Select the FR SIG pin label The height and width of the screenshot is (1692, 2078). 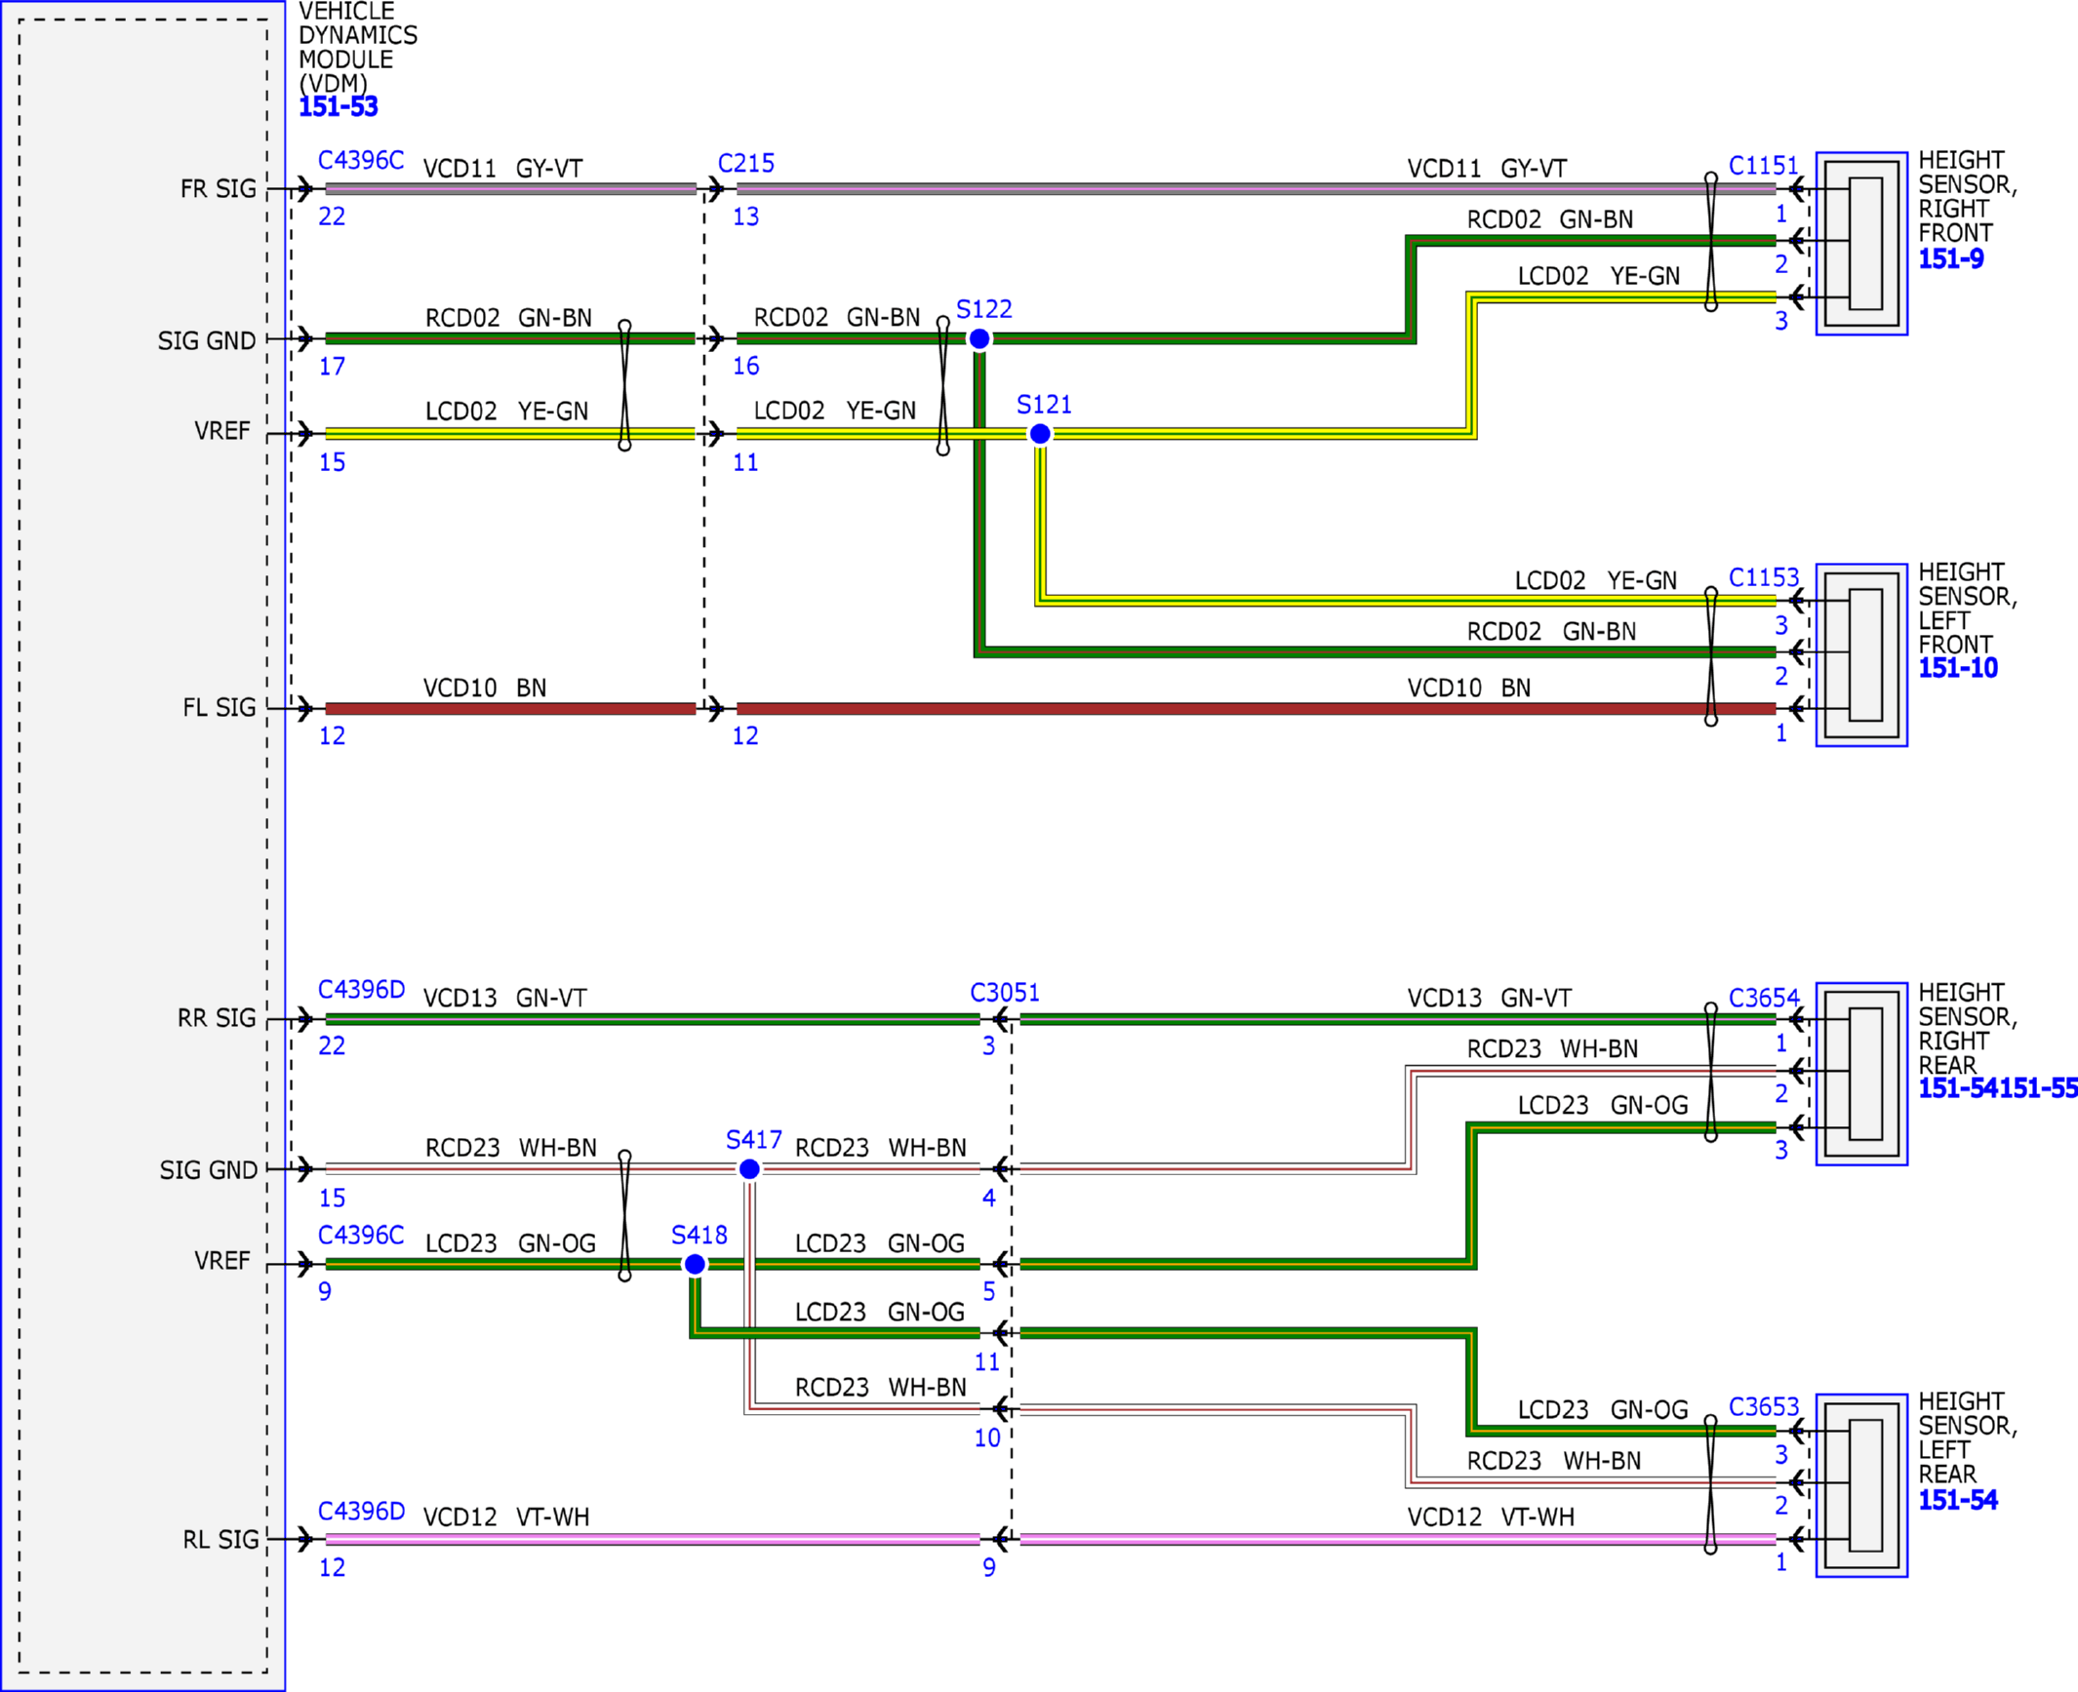click(219, 189)
